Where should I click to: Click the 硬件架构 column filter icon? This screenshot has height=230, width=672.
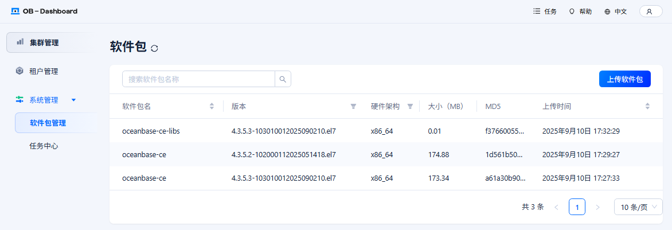(410, 107)
